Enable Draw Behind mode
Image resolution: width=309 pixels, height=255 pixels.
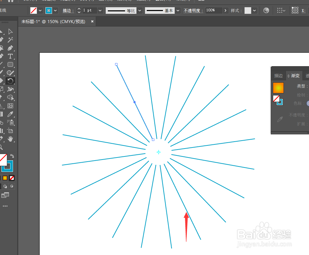(5, 186)
